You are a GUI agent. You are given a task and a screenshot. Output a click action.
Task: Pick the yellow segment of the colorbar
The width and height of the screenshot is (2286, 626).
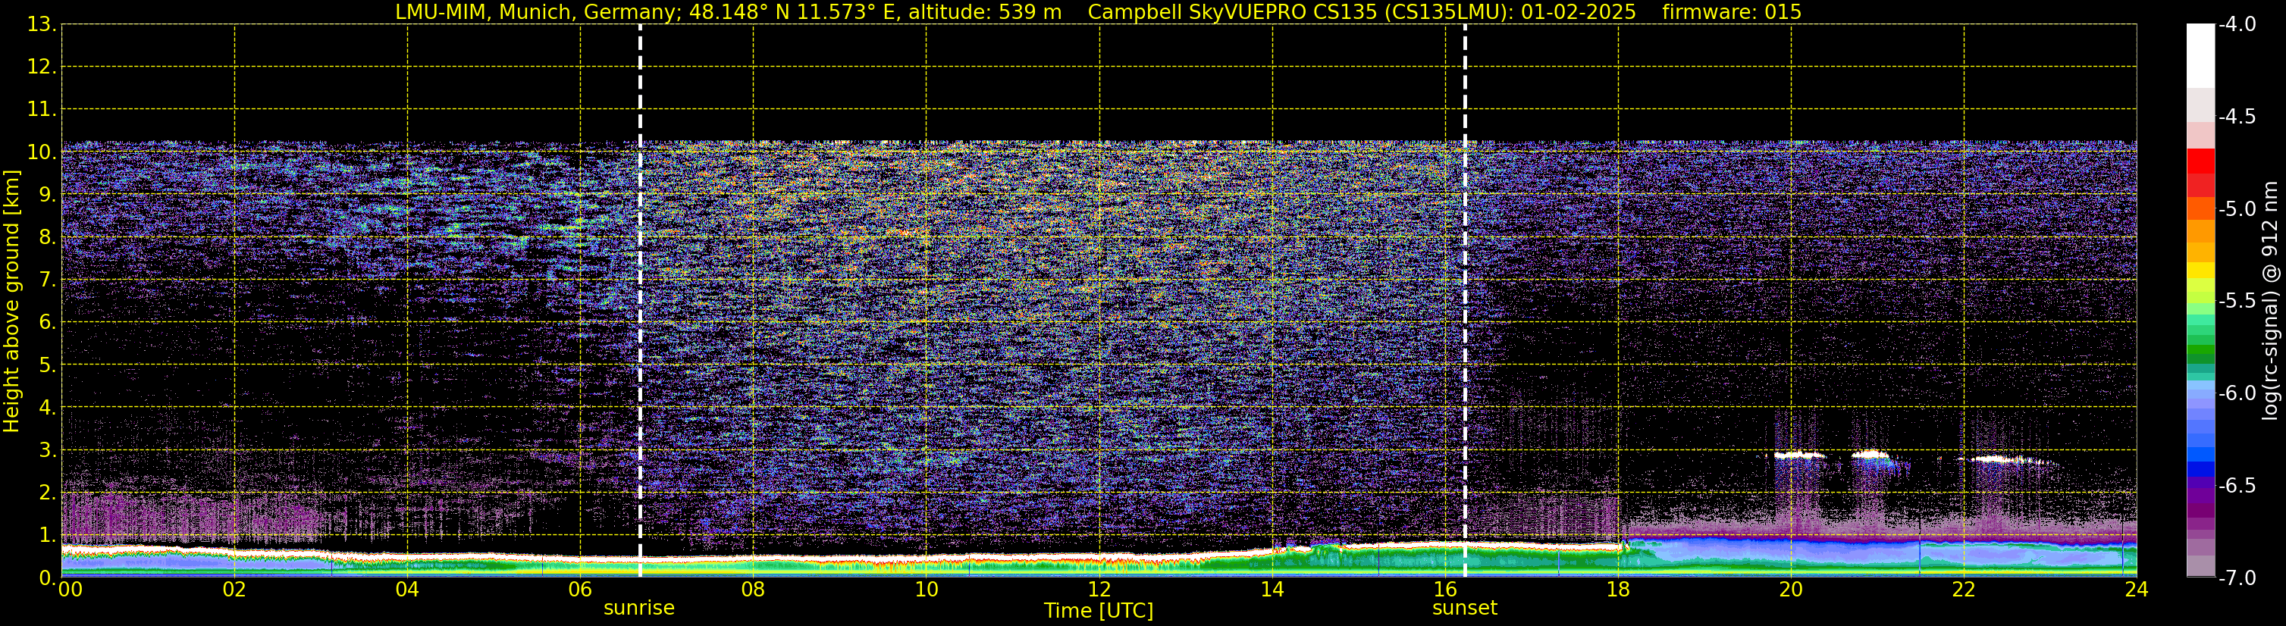pyautogui.click(x=2200, y=271)
